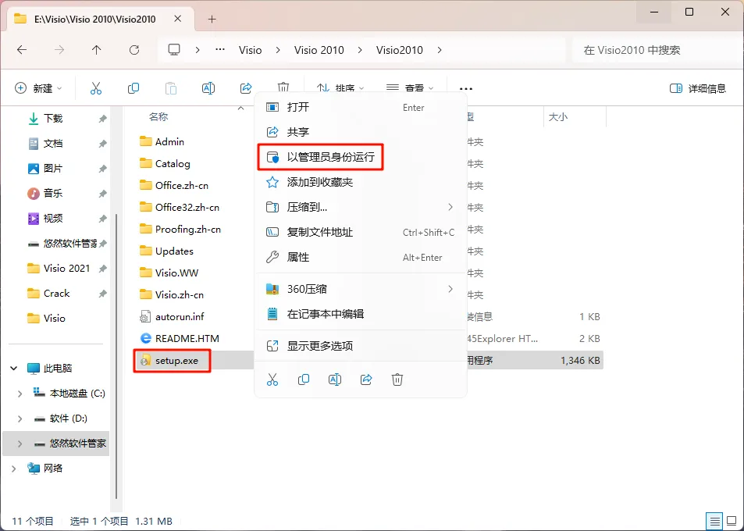Choose 添加到收藏夹 in context menu

click(x=361, y=182)
